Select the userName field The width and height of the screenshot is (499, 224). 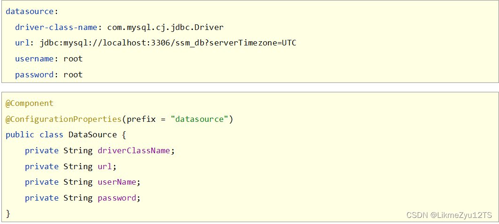pyautogui.click(x=117, y=182)
